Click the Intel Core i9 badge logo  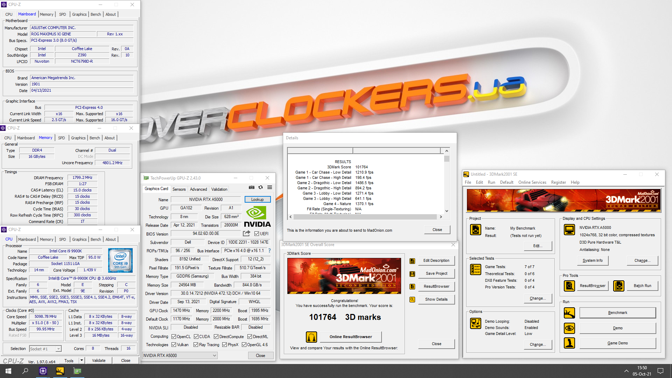pyautogui.click(x=120, y=260)
